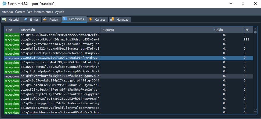Open the Herramientas menu
This screenshot has height=119, width=261.
[x=43, y=12]
